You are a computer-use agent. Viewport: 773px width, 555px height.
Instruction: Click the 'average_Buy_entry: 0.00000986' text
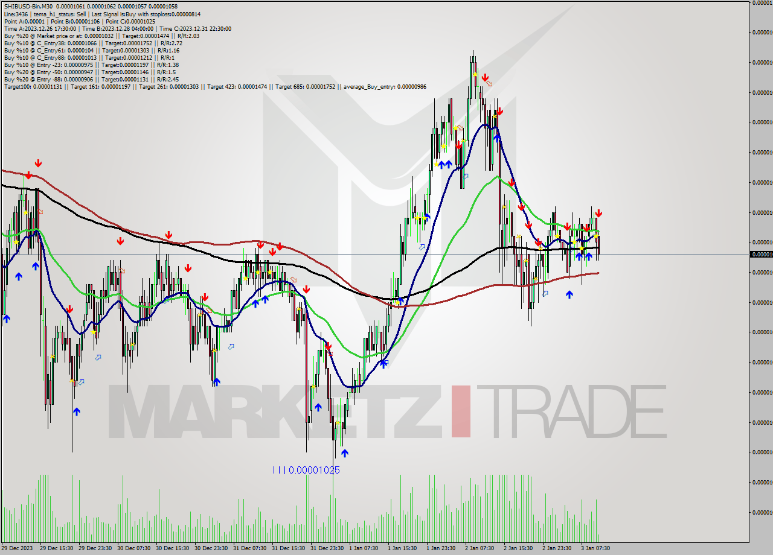click(x=385, y=86)
